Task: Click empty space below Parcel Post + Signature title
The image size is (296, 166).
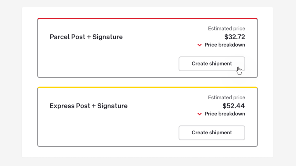Action: [x=92, y=61]
